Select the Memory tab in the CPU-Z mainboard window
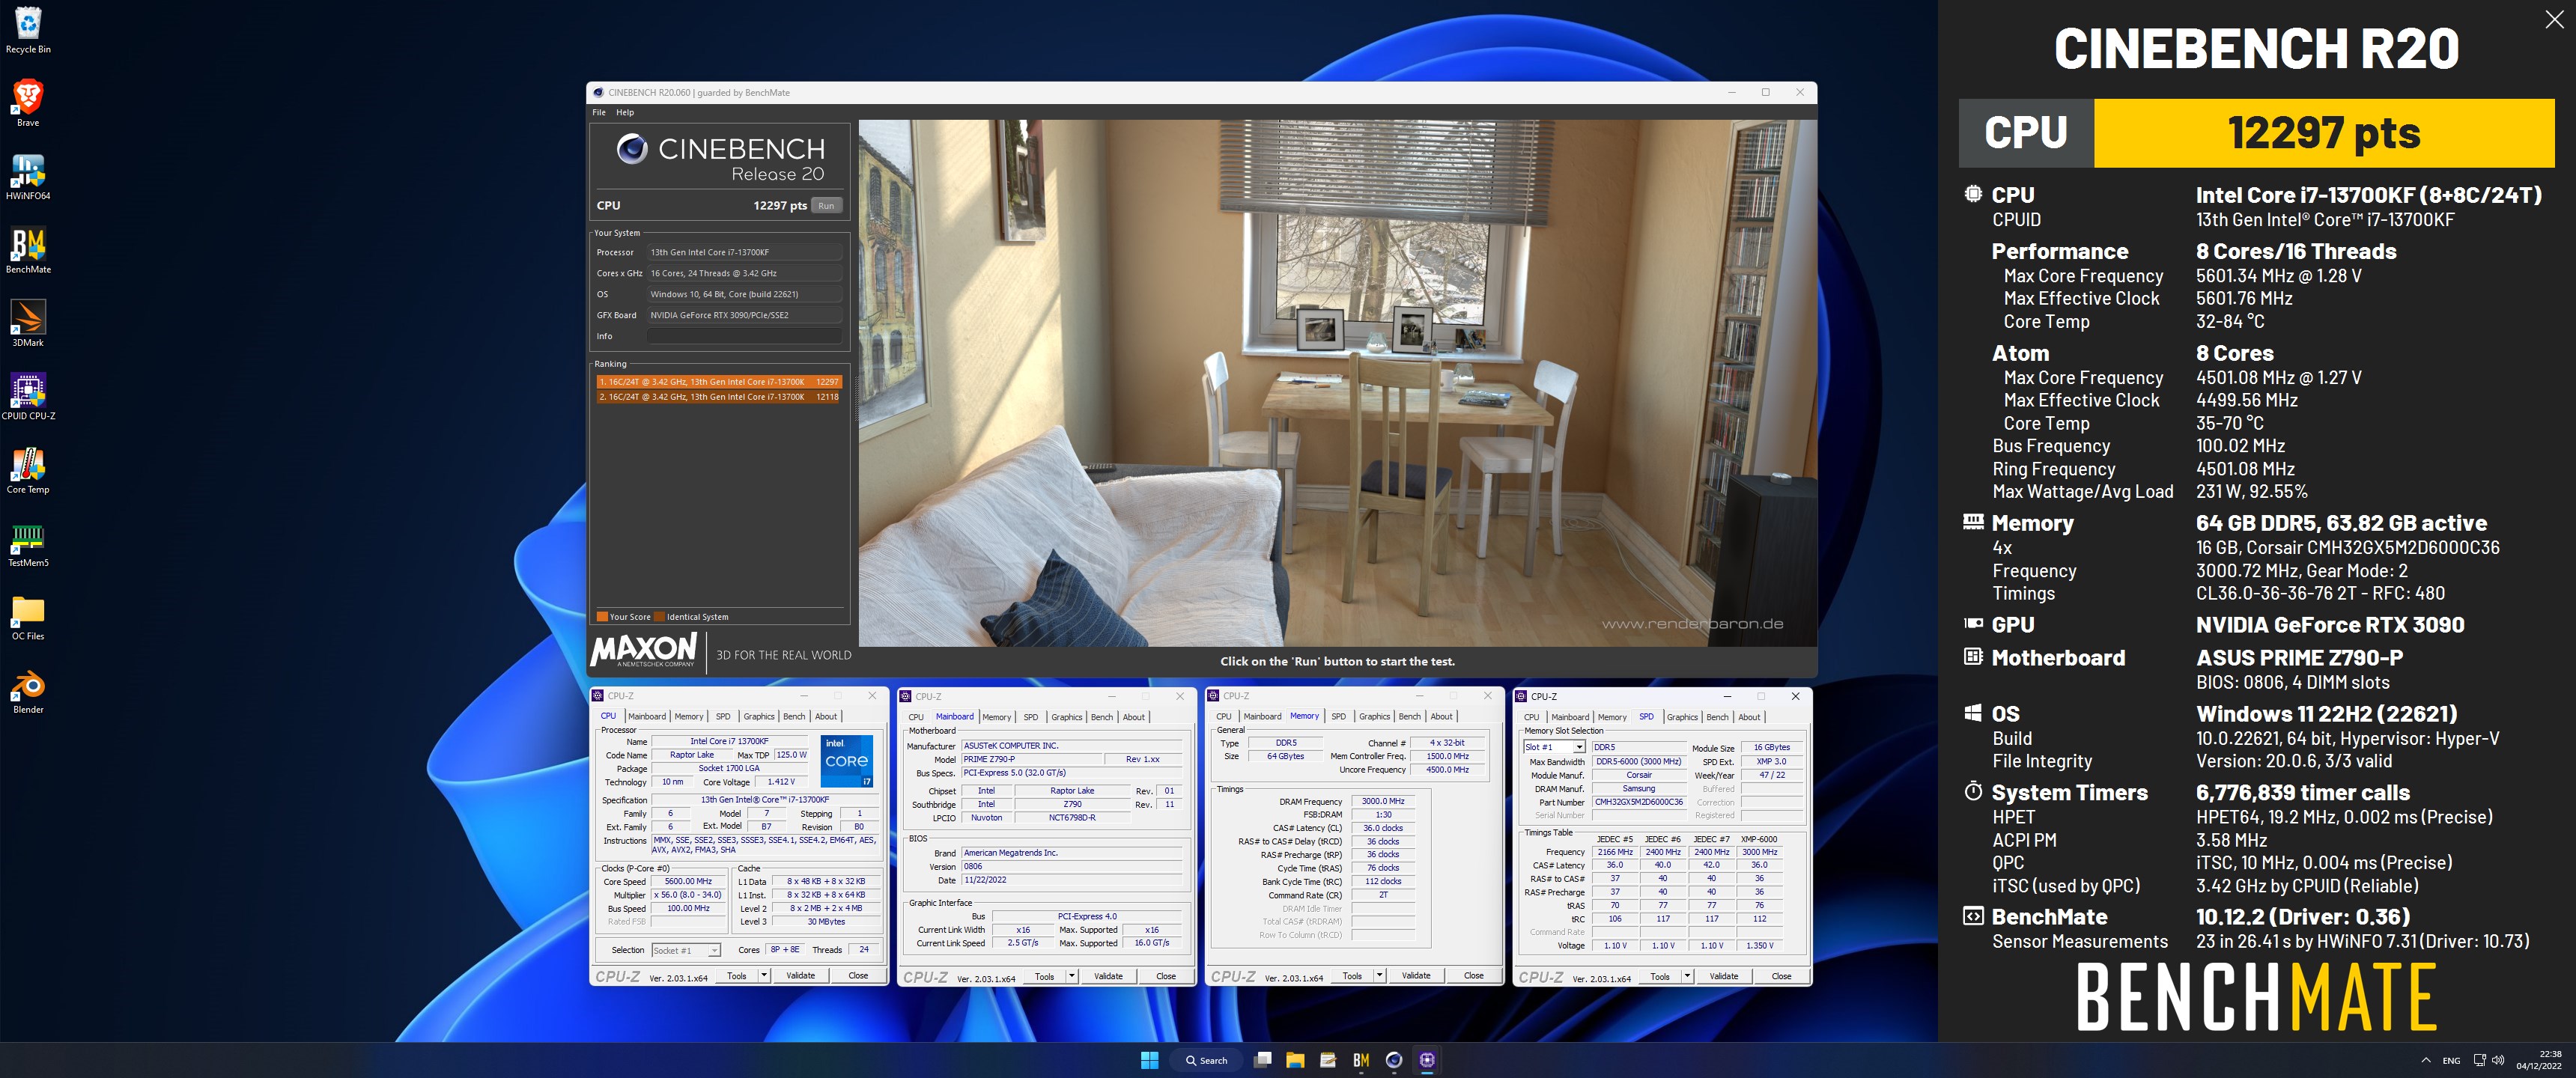Image resolution: width=2576 pixels, height=1078 pixels. click(996, 717)
